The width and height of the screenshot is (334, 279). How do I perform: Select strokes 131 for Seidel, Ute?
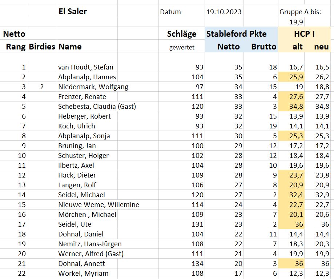[x=182, y=224]
